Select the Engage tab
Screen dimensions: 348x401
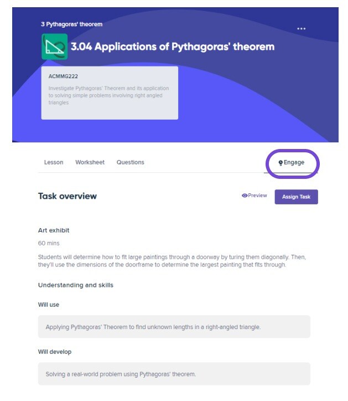point(291,163)
